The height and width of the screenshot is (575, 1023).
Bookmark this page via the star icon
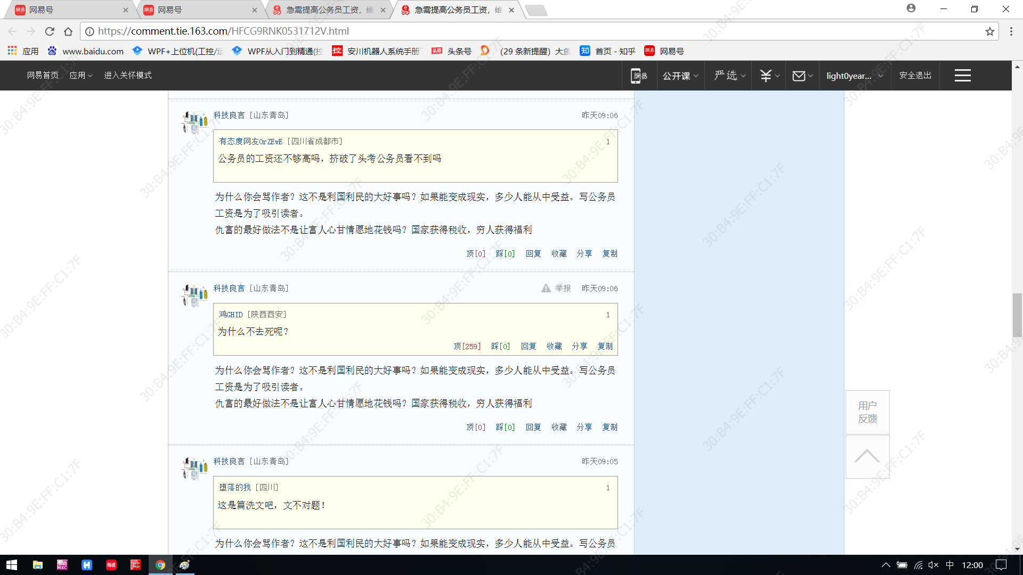point(990,31)
